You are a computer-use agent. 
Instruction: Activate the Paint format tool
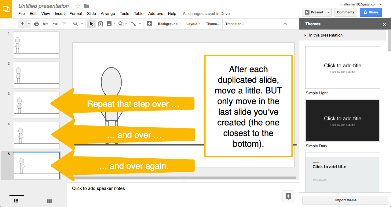coord(64,24)
